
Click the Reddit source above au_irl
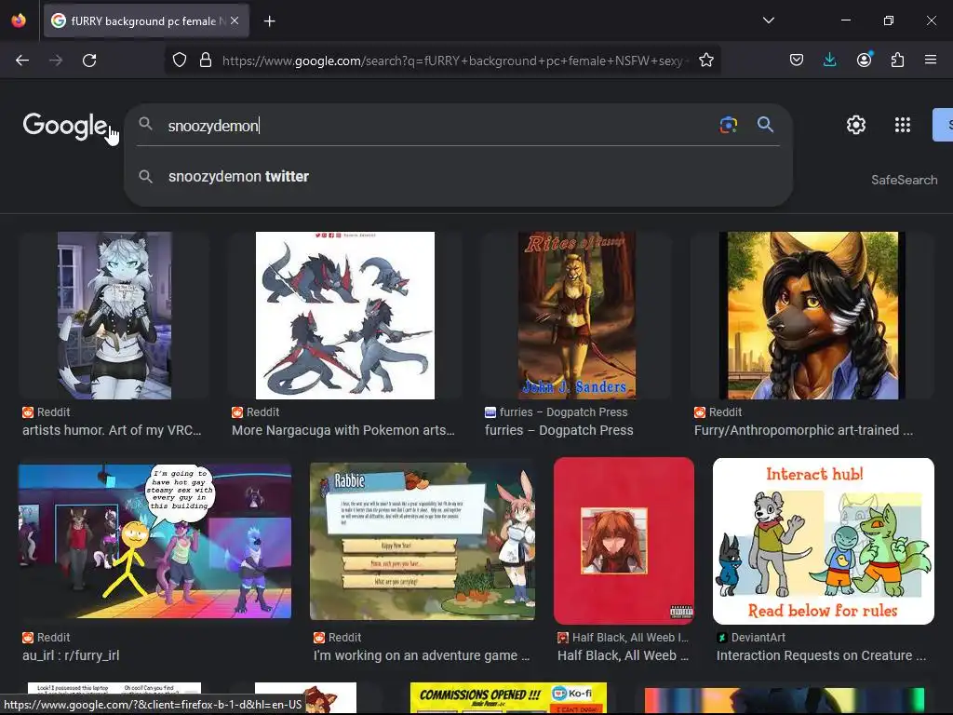coord(47,637)
